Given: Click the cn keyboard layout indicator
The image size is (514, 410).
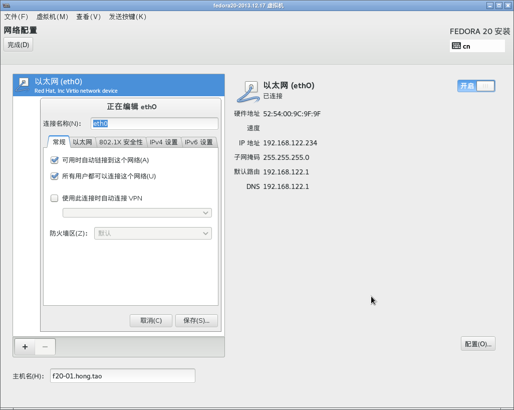Looking at the screenshot, I should (x=477, y=46).
